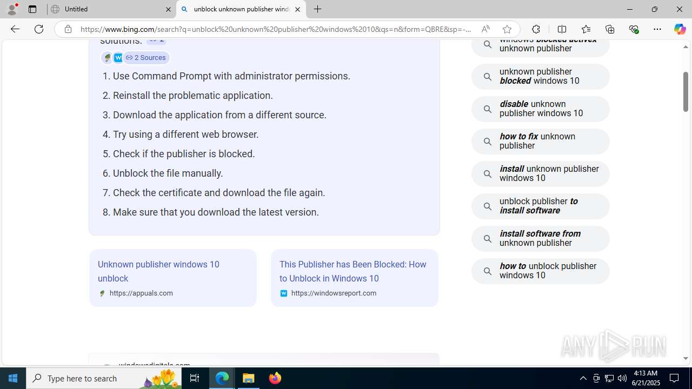692x389 pixels.
Task: Search unblock publisher to install software
Action: point(540,206)
